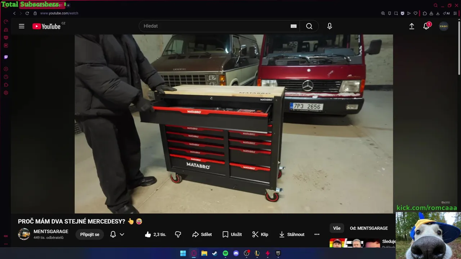Open GX Control speedometer in sidebar

point(6,22)
